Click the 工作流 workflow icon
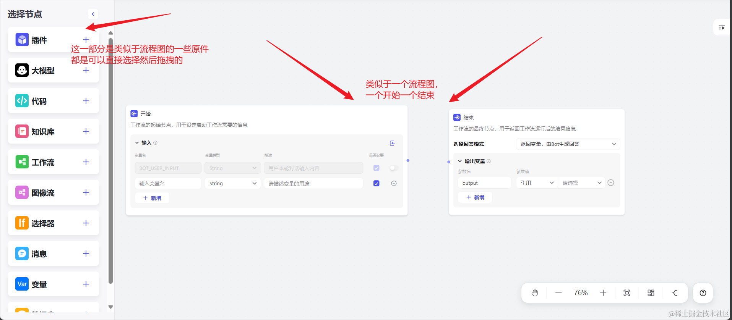This screenshot has height=320, width=732. click(22, 162)
